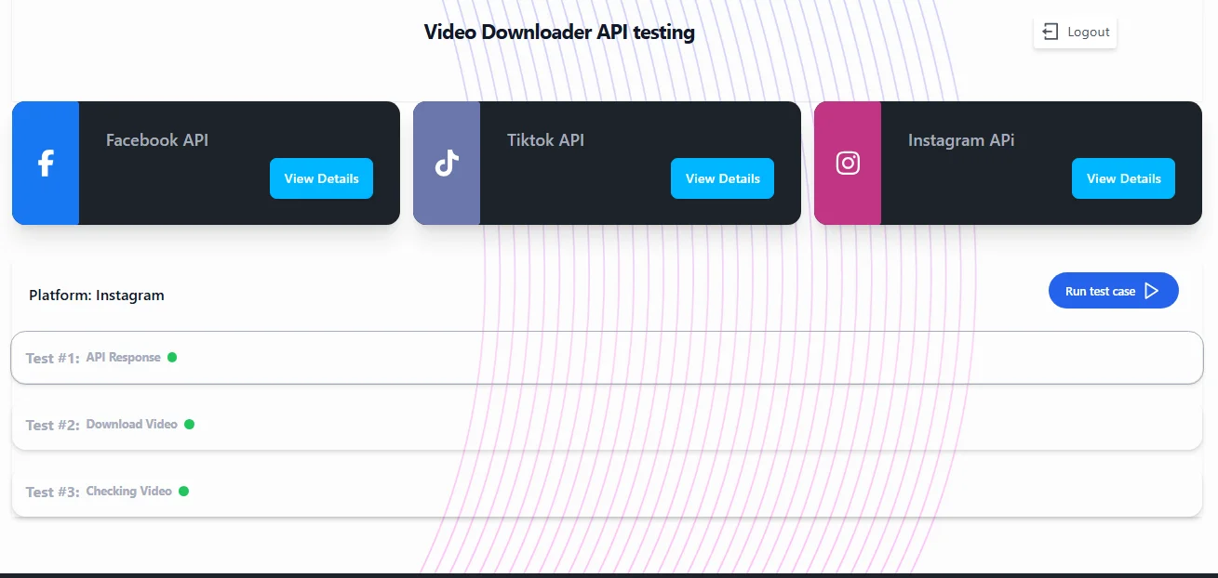View Details for Facebook API
The height and width of the screenshot is (578, 1218).
click(321, 178)
